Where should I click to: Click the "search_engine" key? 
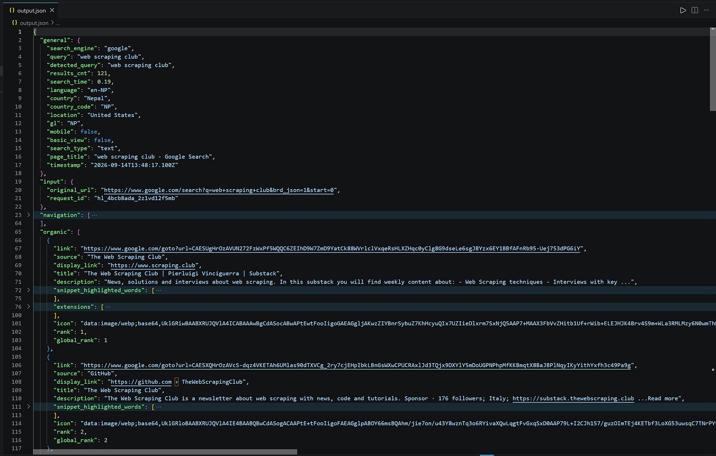click(x=72, y=48)
